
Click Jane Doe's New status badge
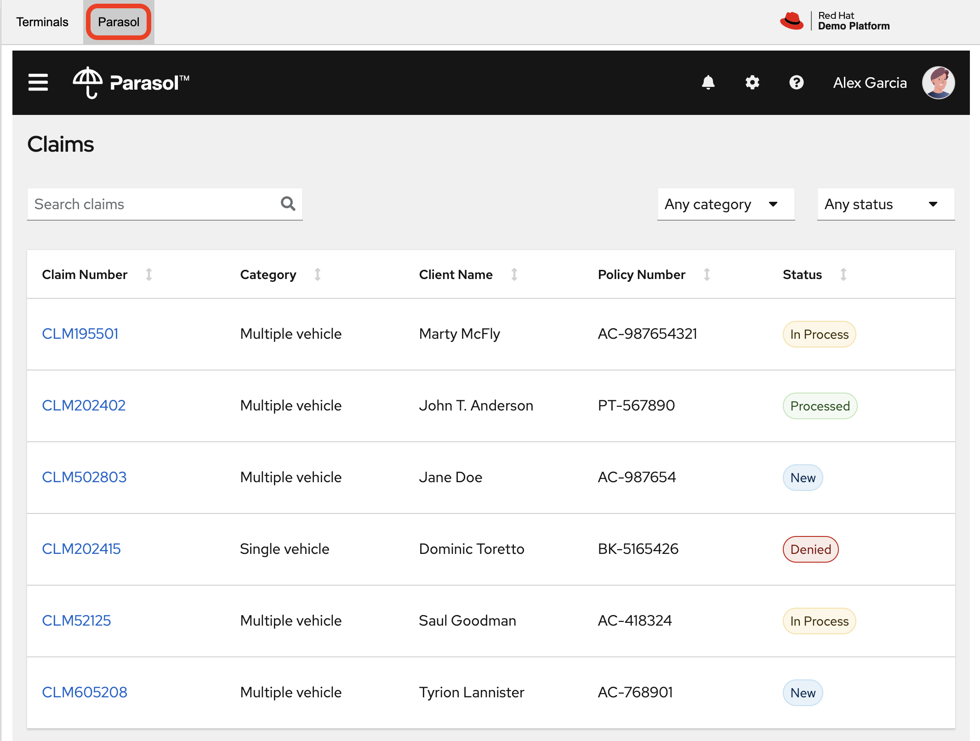803,478
